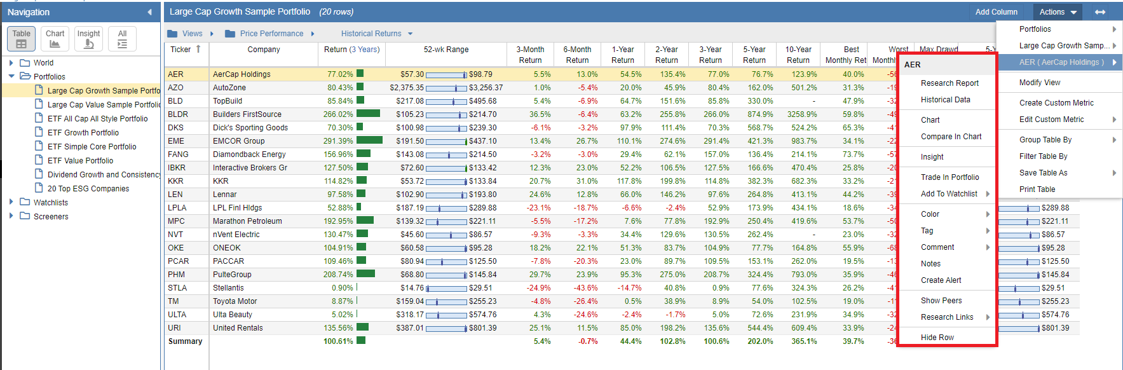Click the Portfolios folder icon in tree

[x=25, y=76]
